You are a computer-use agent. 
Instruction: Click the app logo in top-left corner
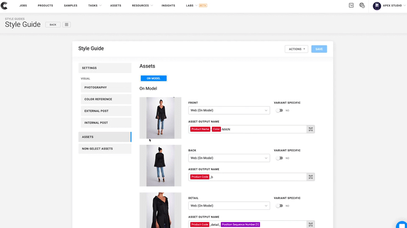pyautogui.click(x=5, y=5)
